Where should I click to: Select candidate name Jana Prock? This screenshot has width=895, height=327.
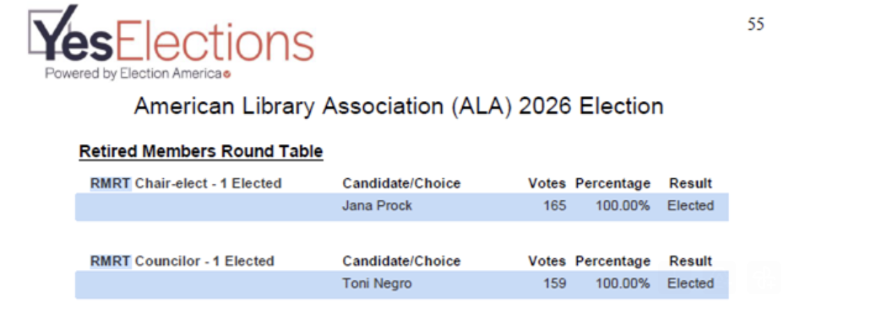(377, 206)
